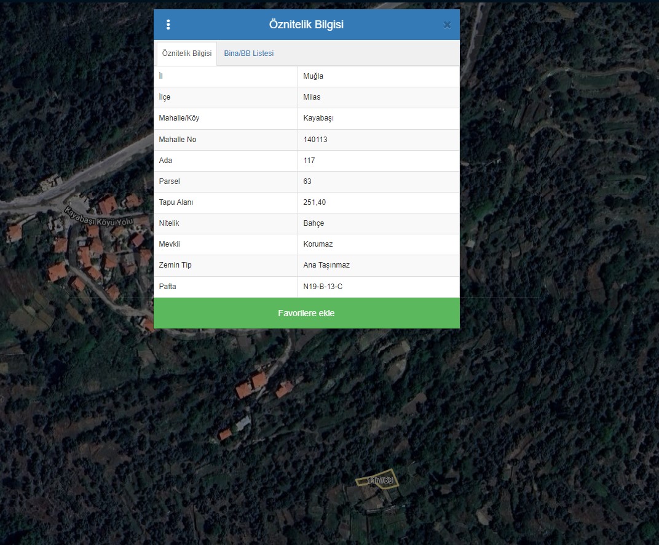Select the Milas value in İlçe row
This screenshot has width=659, height=545.
tap(312, 97)
